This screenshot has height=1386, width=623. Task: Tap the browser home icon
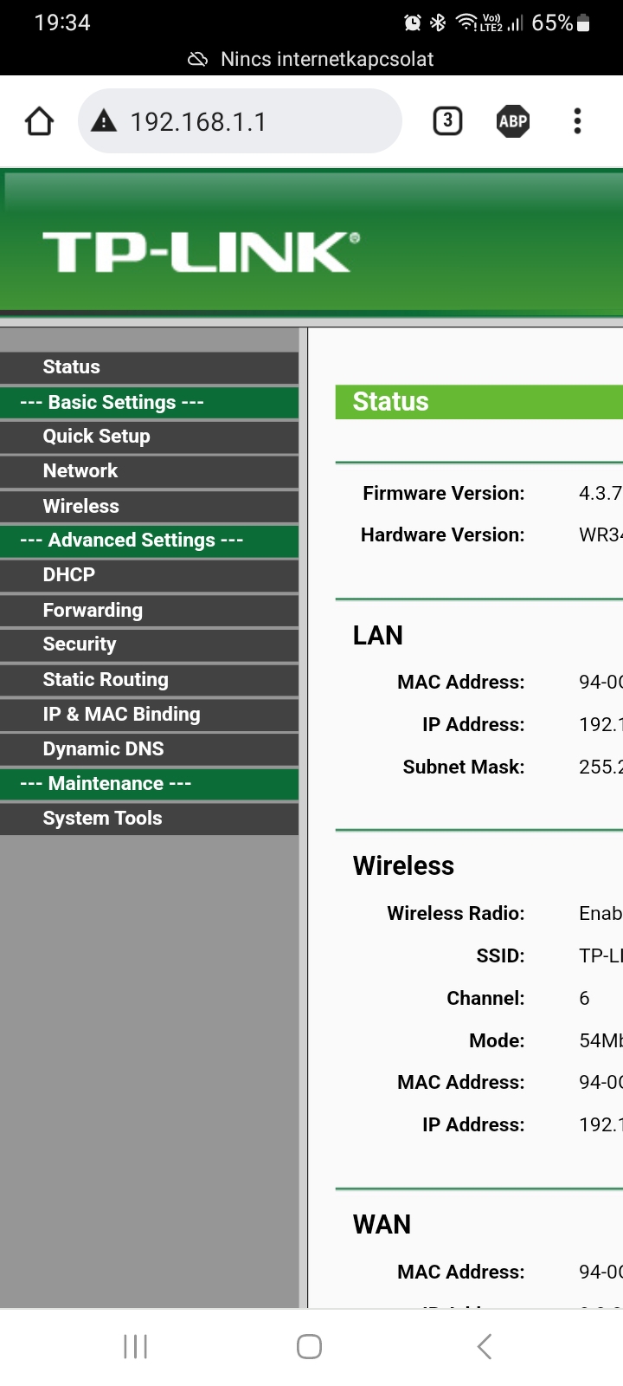(40, 121)
